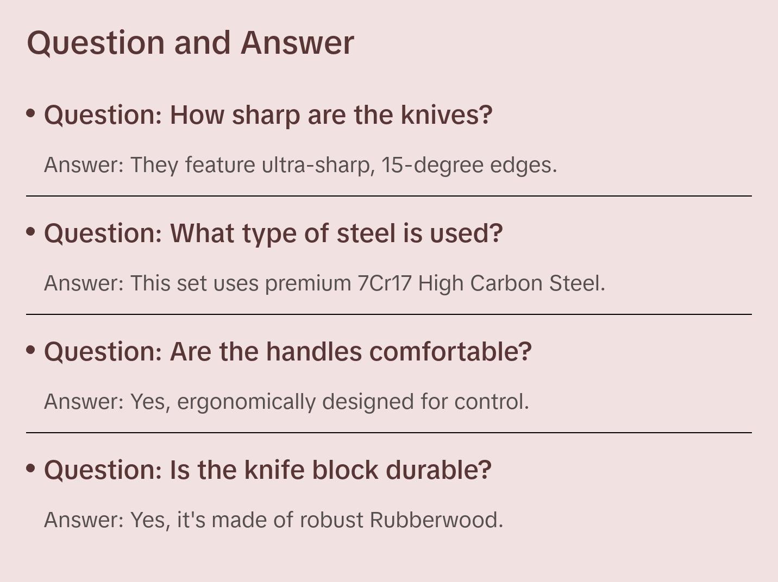Select the answer mentioning 7Cr17 High Carbon Steel
This screenshot has height=582, width=778.
click(x=324, y=283)
